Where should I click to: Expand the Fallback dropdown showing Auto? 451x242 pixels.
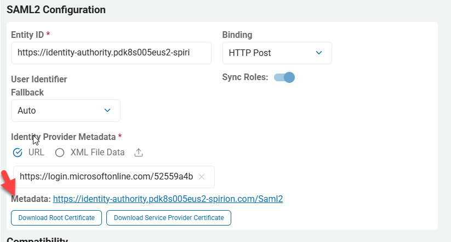65,110
